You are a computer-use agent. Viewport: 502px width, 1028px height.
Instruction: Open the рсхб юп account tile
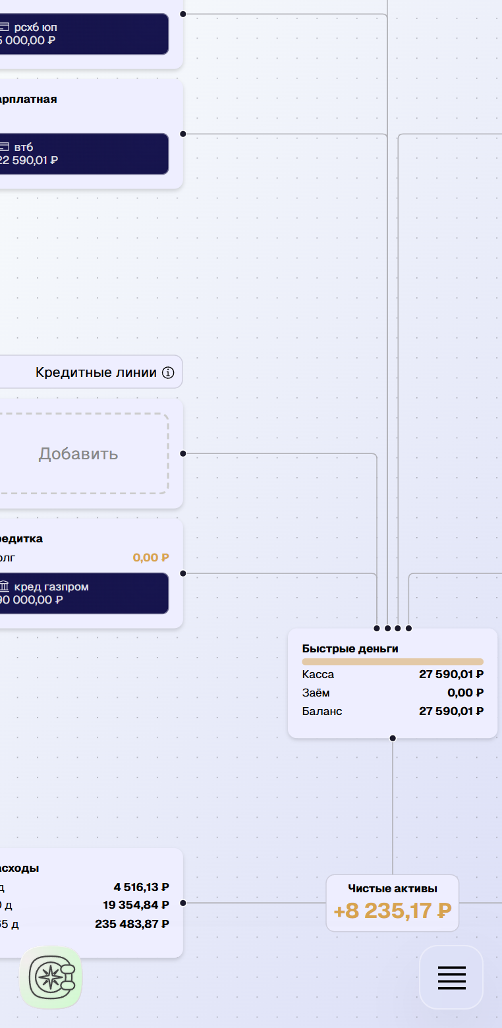point(82,34)
